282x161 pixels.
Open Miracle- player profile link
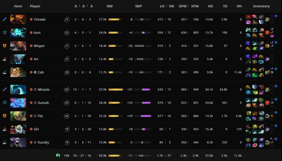pos(44,89)
